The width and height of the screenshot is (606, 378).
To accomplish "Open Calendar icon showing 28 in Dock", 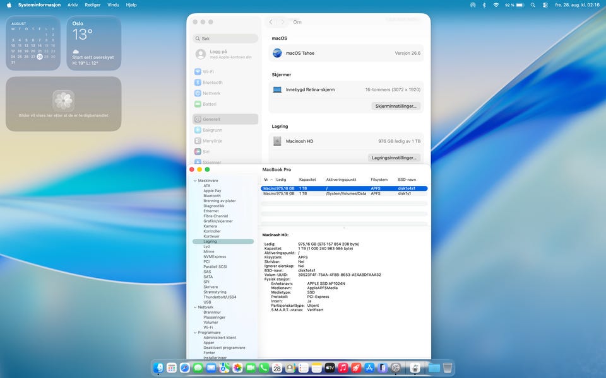I will [x=277, y=367].
